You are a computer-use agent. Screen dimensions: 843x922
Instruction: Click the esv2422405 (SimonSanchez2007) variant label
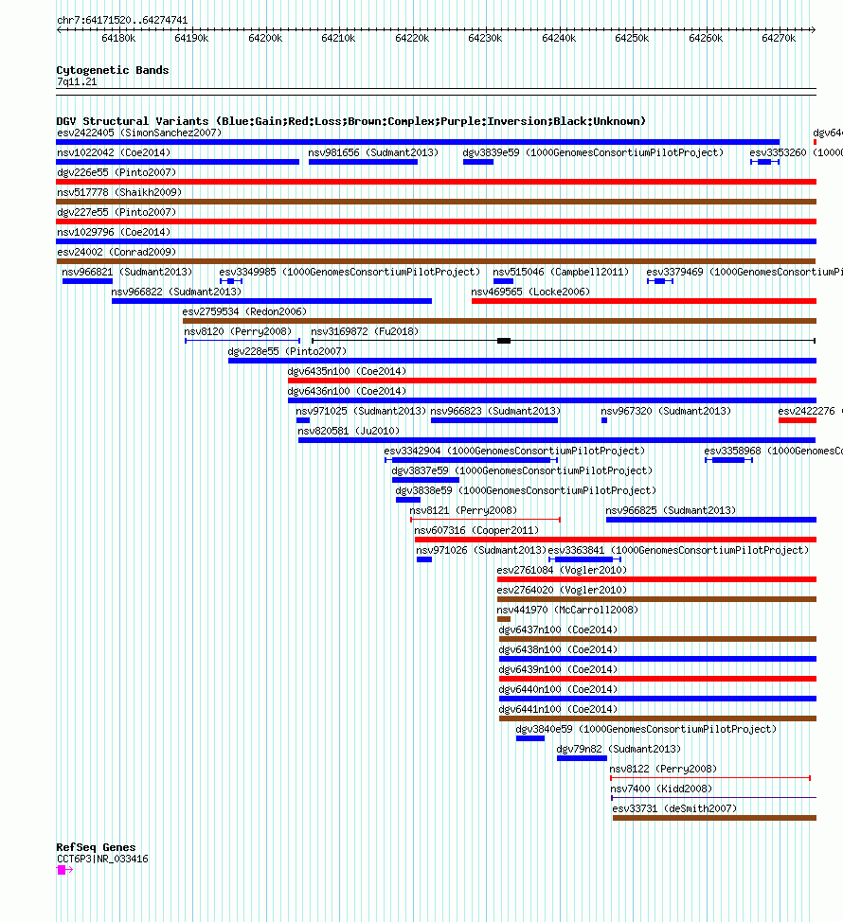139,133
